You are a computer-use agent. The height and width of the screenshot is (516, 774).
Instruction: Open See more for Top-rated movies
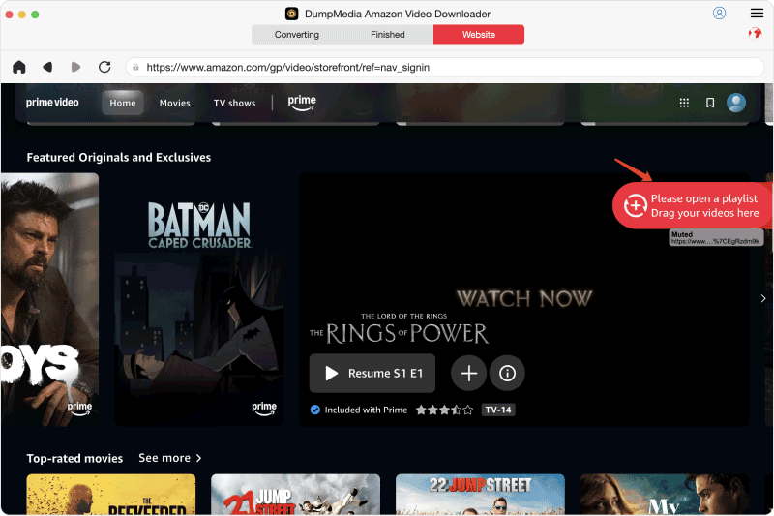(170, 458)
